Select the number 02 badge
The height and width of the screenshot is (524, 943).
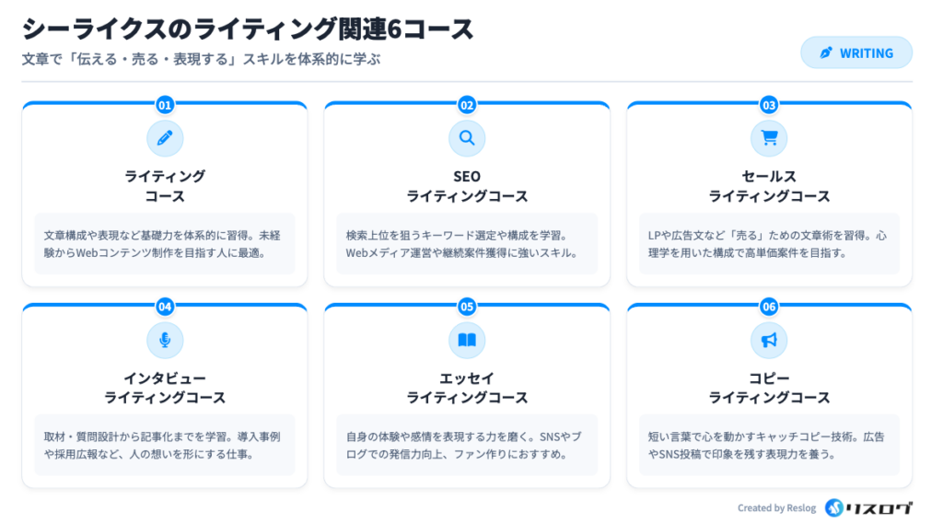click(x=467, y=105)
